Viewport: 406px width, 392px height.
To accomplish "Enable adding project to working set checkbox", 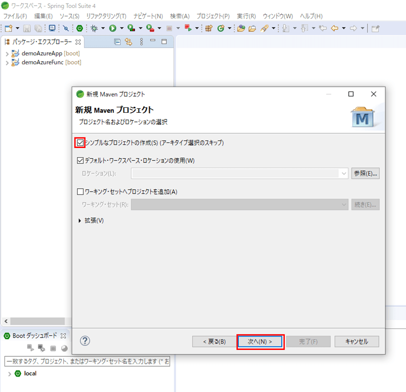I will click(81, 192).
